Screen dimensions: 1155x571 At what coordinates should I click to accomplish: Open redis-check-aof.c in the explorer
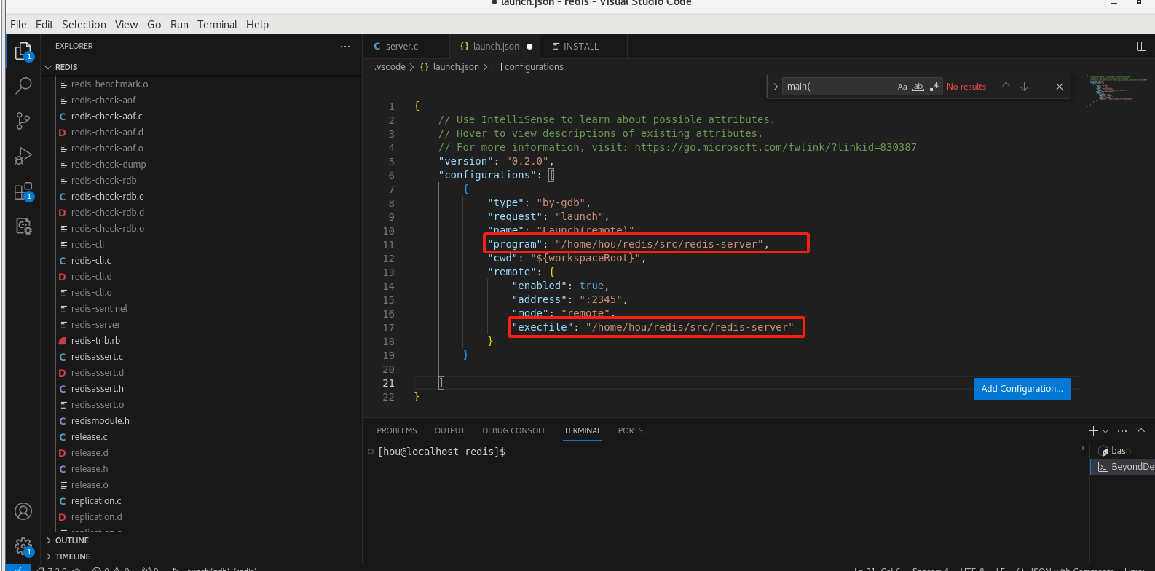[106, 116]
